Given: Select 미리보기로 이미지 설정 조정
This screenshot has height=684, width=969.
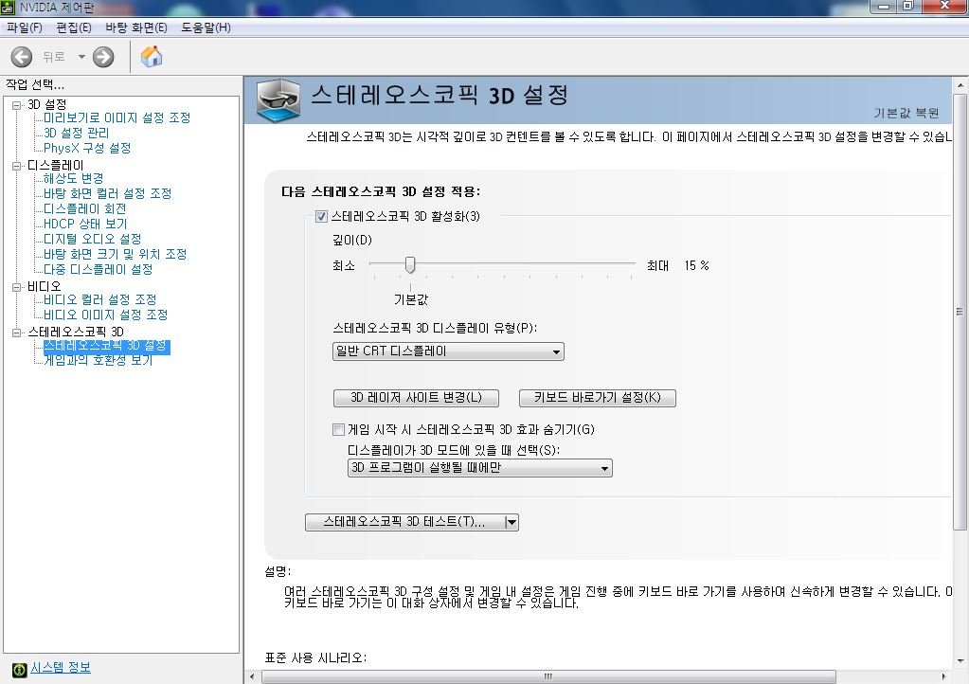Looking at the screenshot, I should tap(117, 117).
